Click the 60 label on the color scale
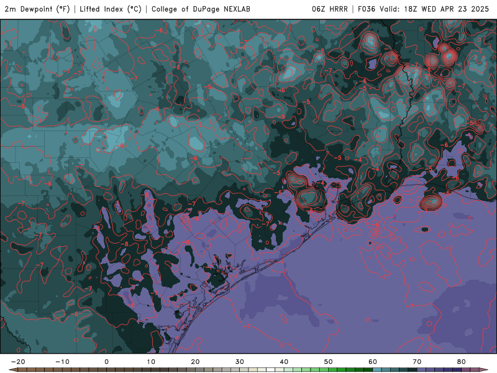497x373 pixels. click(x=373, y=362)
